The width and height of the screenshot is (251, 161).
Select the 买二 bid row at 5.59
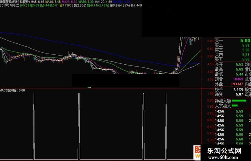pyautogui.click(x=233, y=45)
